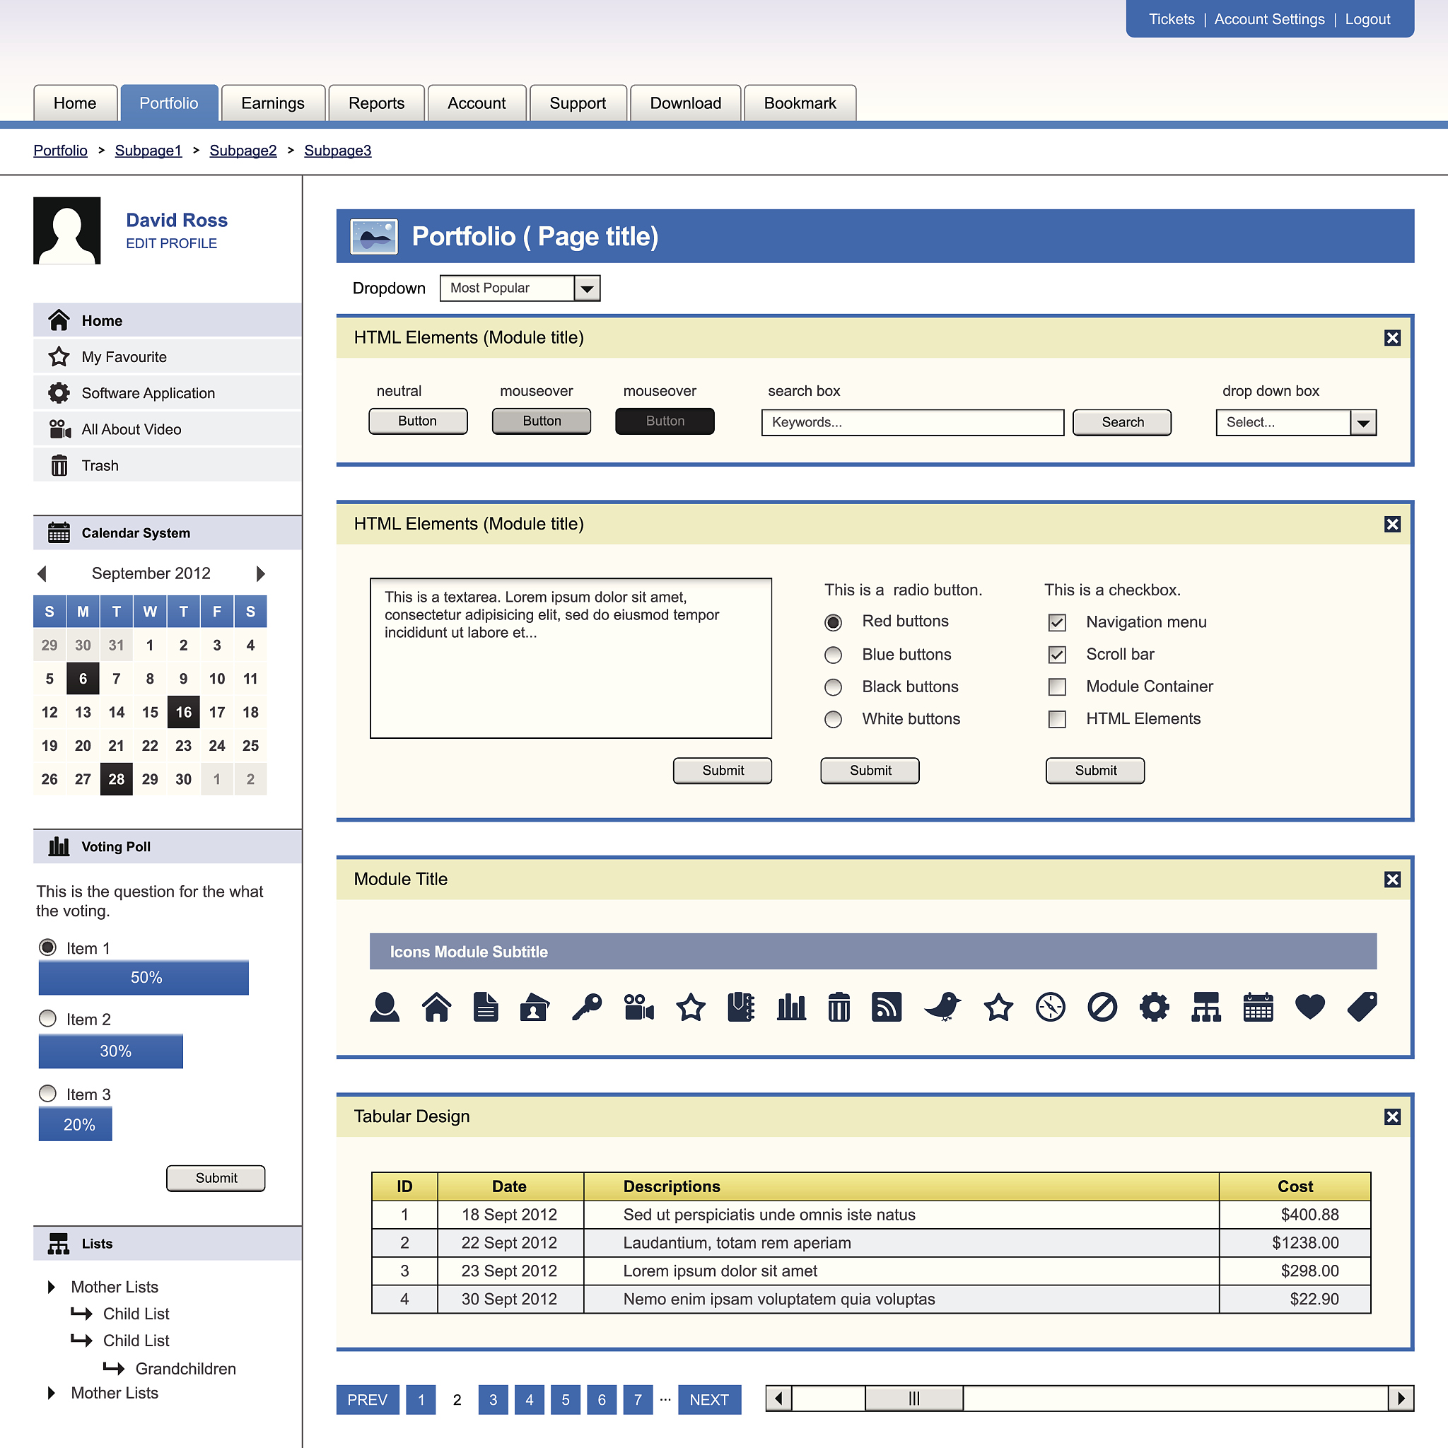Screen dimensions: 1448x1448
Task: Open the Most Popular dropdown
Action: [x=587, y=288]
